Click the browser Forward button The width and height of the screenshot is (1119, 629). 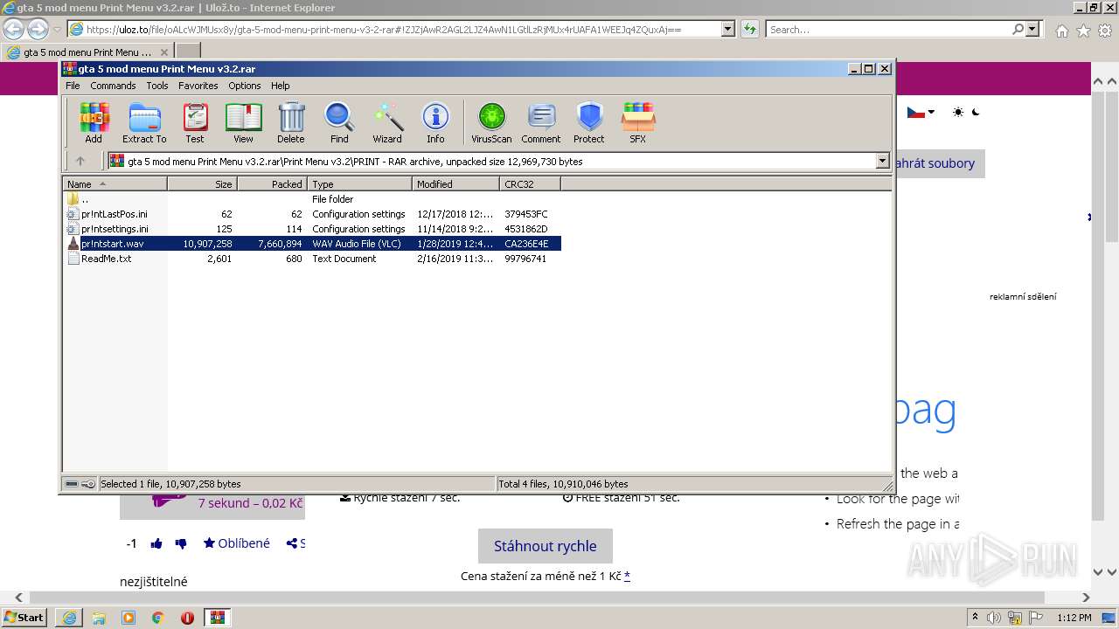pyautogui.click(x=38, y=30)
